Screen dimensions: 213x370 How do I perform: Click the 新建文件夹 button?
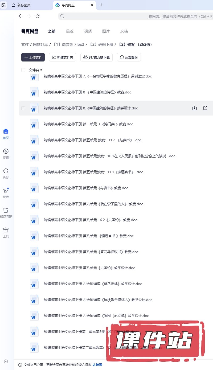coord(63,57)
